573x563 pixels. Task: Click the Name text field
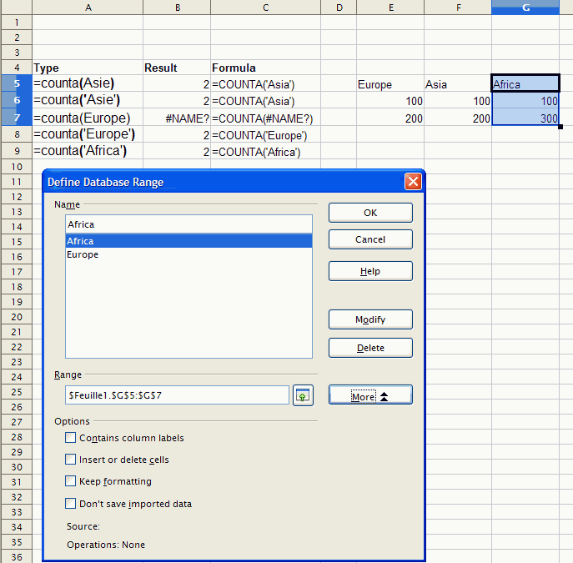pyautogui.click(x=188, y=224)
